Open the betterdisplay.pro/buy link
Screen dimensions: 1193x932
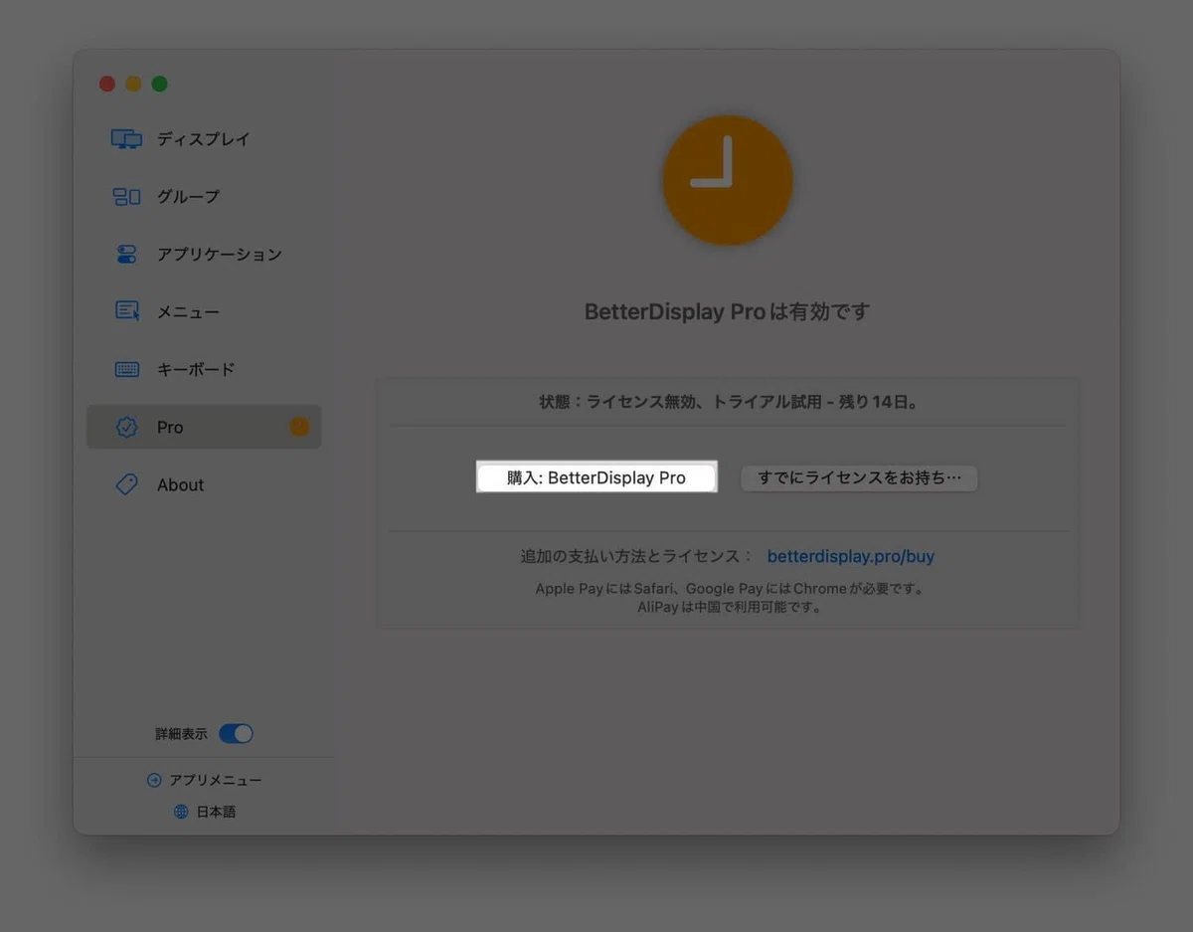(x=851, y=556)
